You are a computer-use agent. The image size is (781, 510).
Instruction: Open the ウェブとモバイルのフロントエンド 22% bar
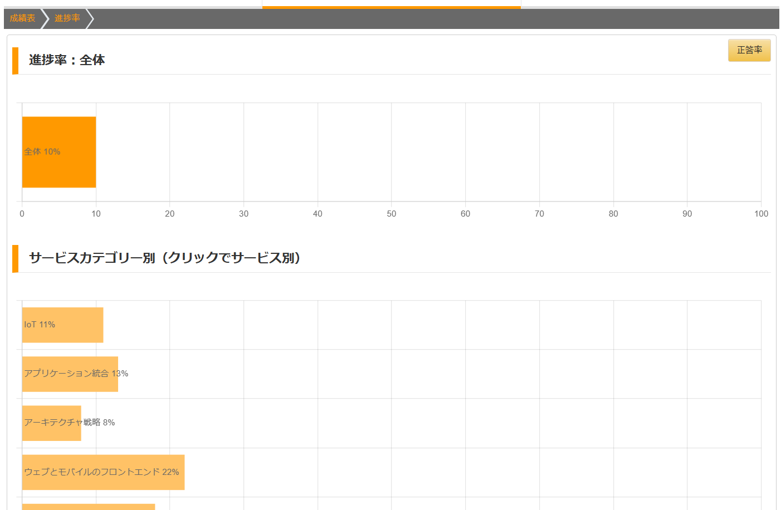103,472
